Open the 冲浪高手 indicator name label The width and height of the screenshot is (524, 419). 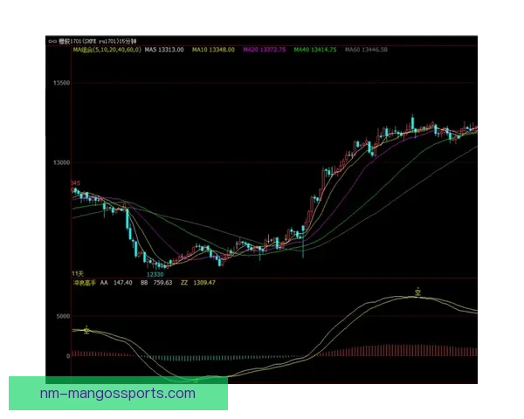point(83,283)
